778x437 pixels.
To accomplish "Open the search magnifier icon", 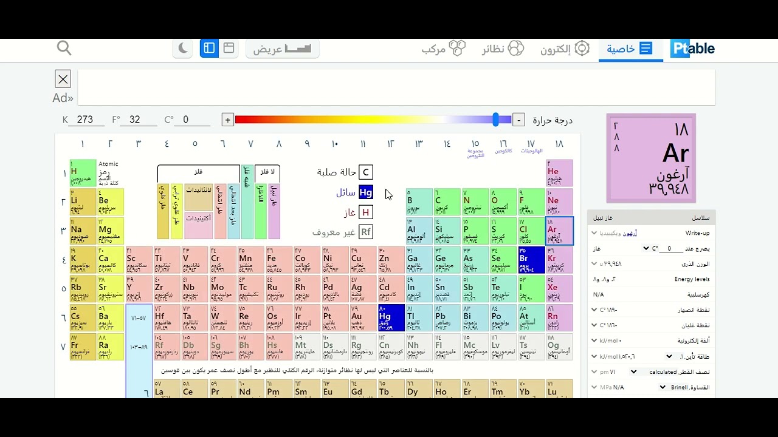I will coord(64,48).
